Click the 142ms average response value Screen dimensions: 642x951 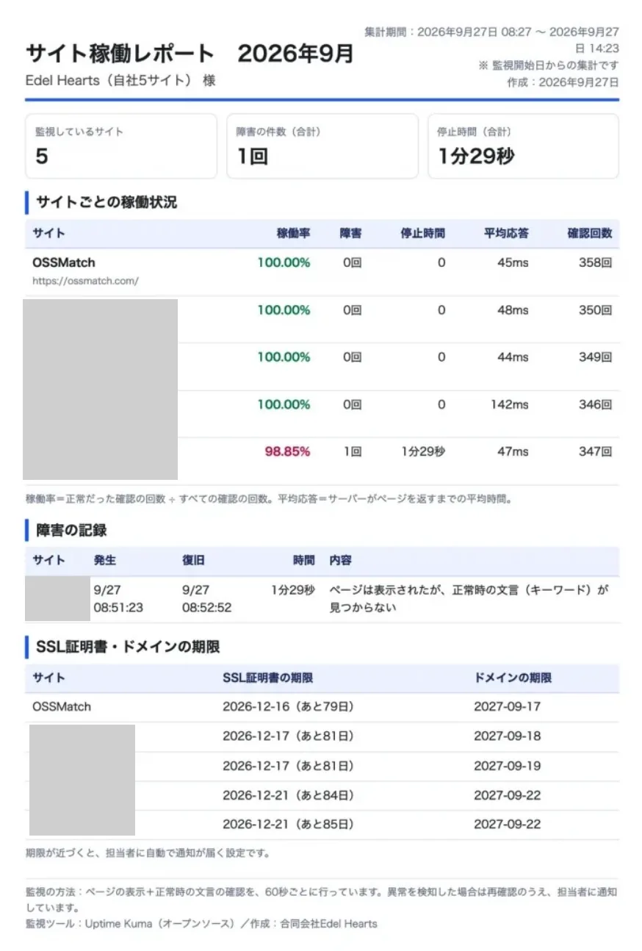tap(510, 404)
